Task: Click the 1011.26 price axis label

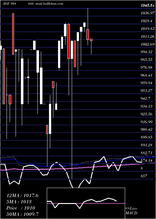Action: point(148,37)
